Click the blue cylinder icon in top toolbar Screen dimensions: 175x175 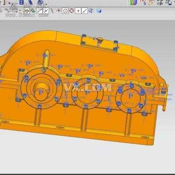click(x=21, y=2)
